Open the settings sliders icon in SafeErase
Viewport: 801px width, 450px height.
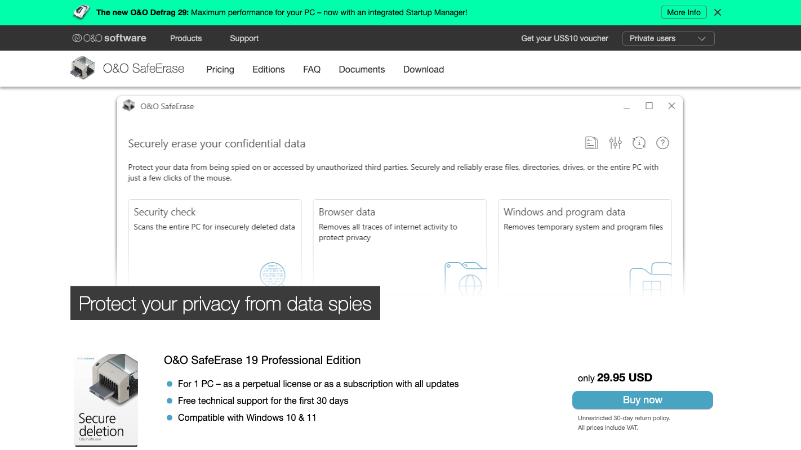[x=615, y=143]
